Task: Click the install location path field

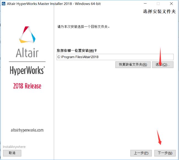Action: point(115,57)
